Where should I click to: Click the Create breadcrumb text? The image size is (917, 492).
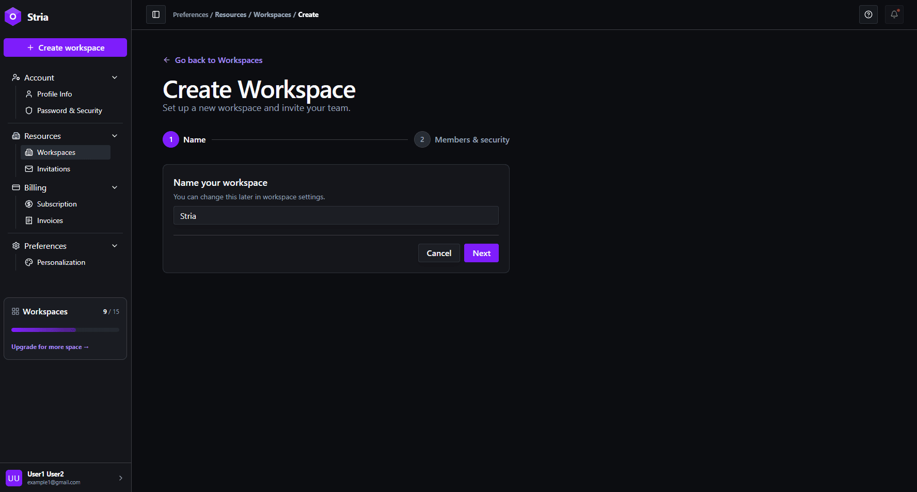pyautogui.click(x=308, y=14)
